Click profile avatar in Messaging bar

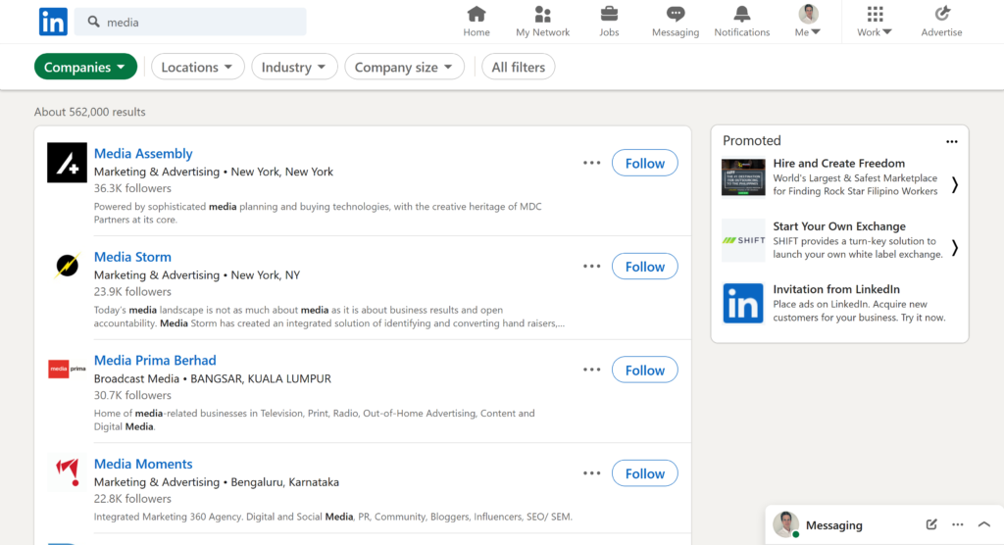tap(785, 524)
